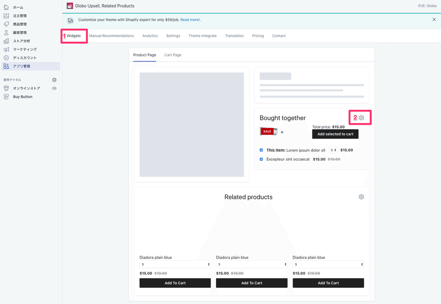
Task: Expand first Diadora plain blue size dropdown
Action: (x=175, y=264)
